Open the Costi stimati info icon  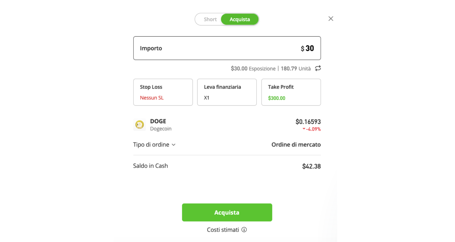[x=244, y=230]
